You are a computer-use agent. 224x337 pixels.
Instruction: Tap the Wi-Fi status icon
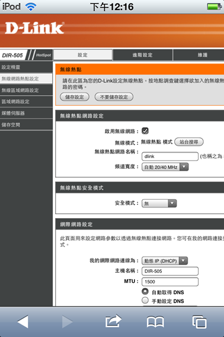point(31,7)
